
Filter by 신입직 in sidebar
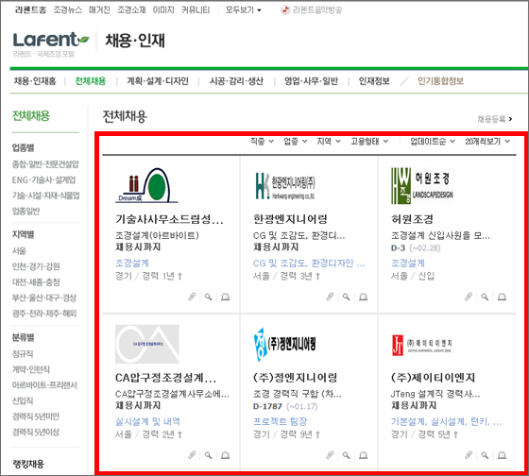click(x=23, y=400)
